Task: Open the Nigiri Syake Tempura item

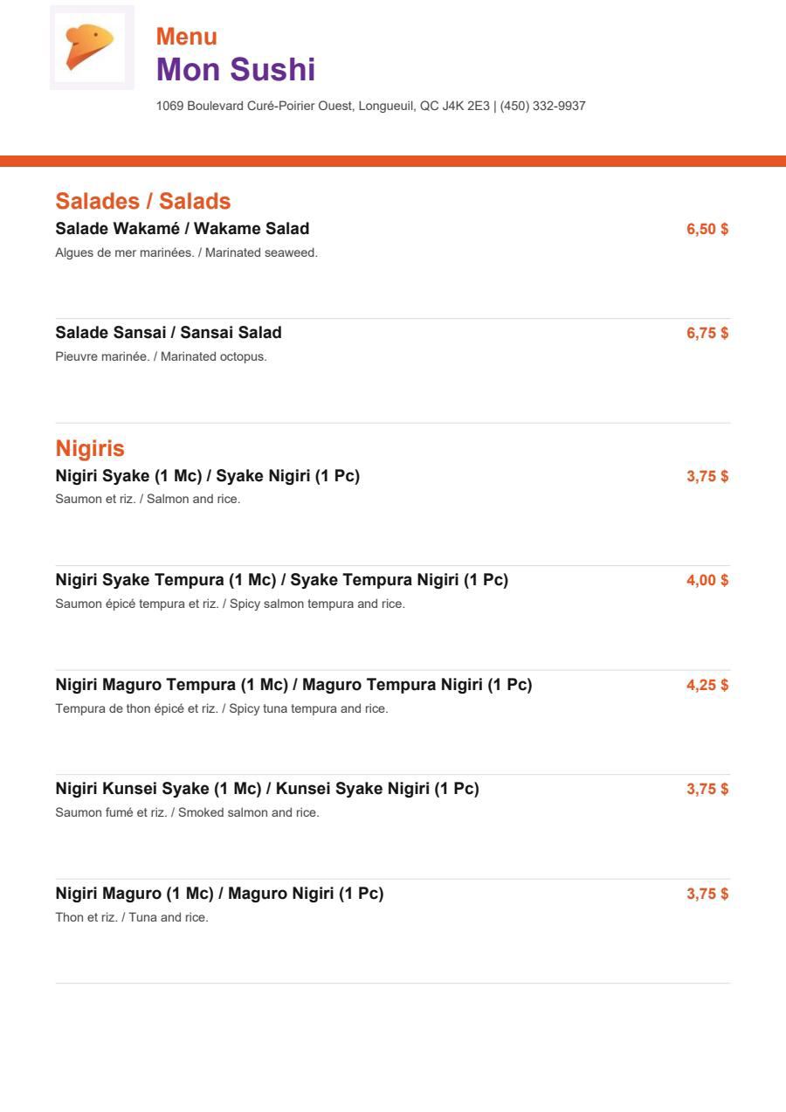Action: click(x=282, y=580)
